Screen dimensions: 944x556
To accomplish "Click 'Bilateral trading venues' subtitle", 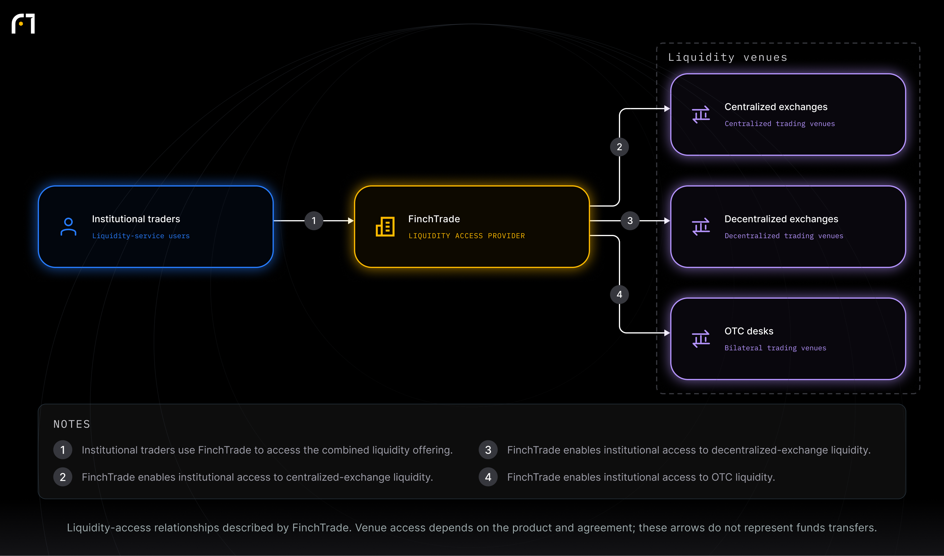I will tap(775, 348).
